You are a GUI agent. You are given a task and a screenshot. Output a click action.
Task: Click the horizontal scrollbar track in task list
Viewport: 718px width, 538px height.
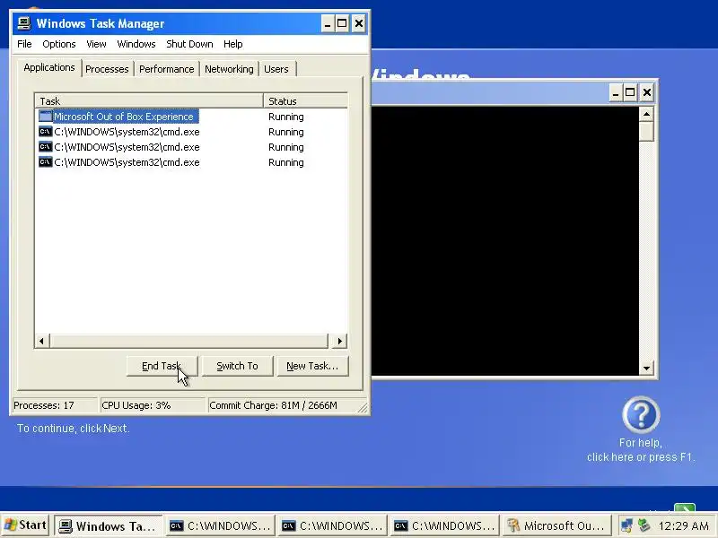point(189,341)
